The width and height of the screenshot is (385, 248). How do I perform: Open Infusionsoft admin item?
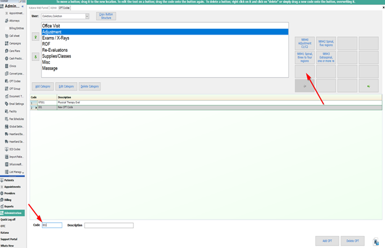[14, 164]
